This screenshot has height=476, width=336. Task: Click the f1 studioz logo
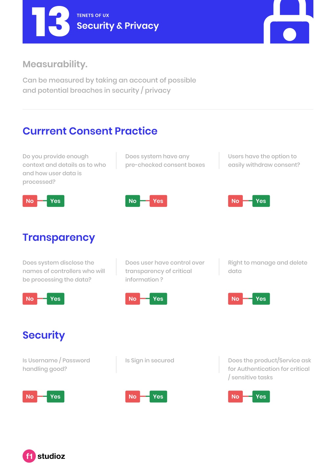pyautogui.click(x=44, y=456)
